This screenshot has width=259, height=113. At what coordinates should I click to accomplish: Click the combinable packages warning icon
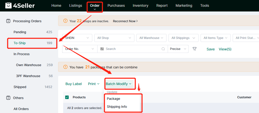coord(65,67)
